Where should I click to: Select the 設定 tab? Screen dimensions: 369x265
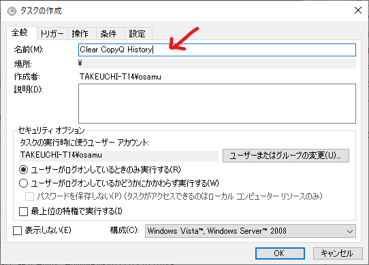point(137,34)
